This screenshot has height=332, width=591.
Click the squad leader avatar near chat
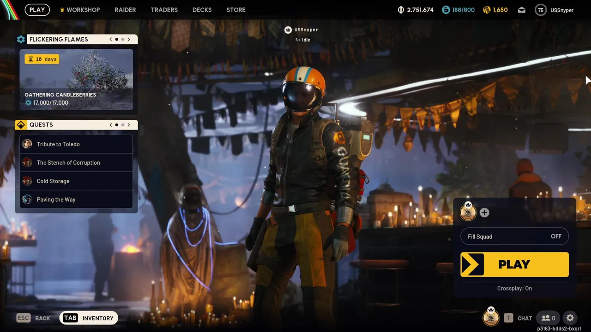click(x=491, y=317)
